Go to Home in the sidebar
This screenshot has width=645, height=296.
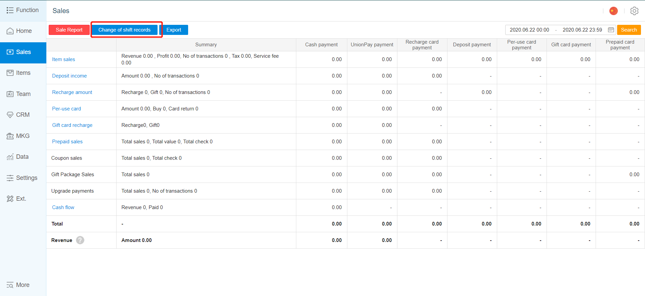[x=23, y=31]
